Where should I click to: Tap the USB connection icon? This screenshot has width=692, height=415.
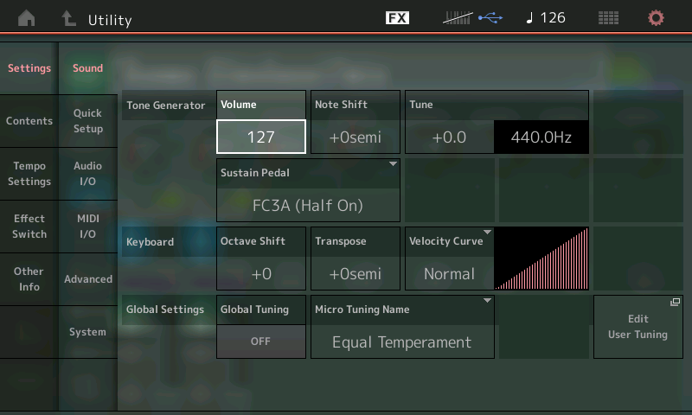pos(490,17)
